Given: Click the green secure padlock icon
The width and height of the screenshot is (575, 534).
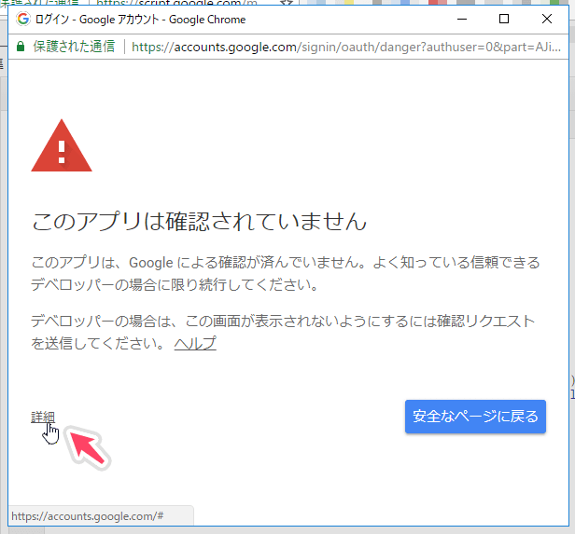Looking at the screenshot, I should coord(21,47).
